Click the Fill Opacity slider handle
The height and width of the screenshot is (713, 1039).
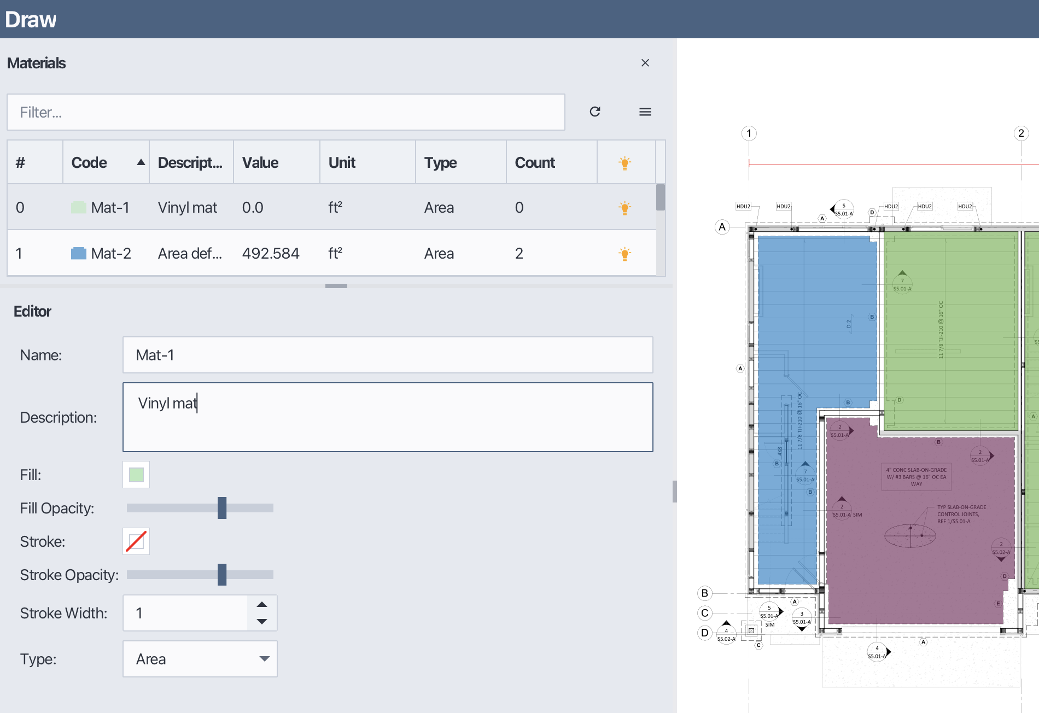[221, 508]
